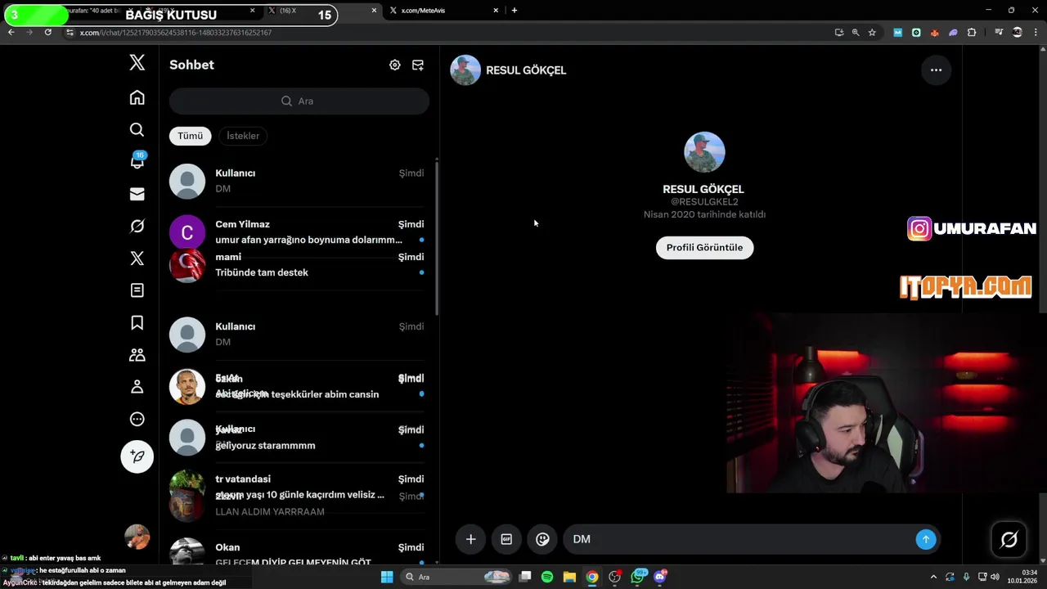Open Spotify from taskbar
This screenshot has height=589, width=1047.
[x=547, y=577]
